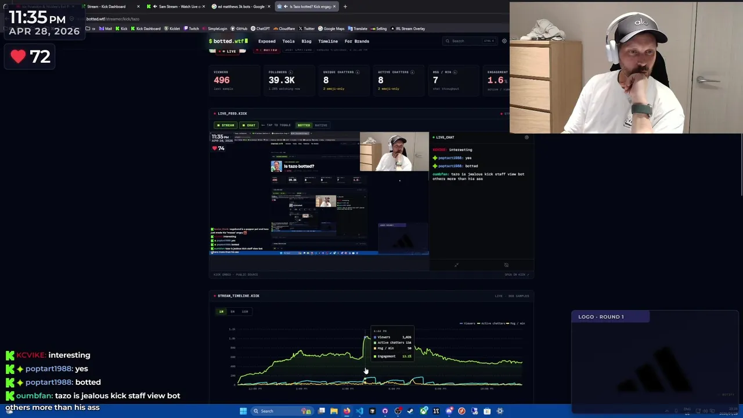Click the Selling bookmark
Image resolution: width=743 pixels, height=418 pixels.
(x=378, y=28)
